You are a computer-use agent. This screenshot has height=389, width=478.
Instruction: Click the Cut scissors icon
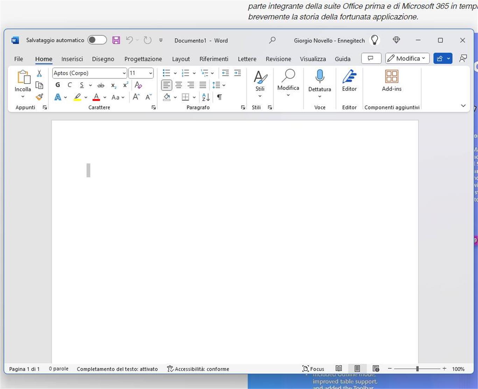[39, 73]
